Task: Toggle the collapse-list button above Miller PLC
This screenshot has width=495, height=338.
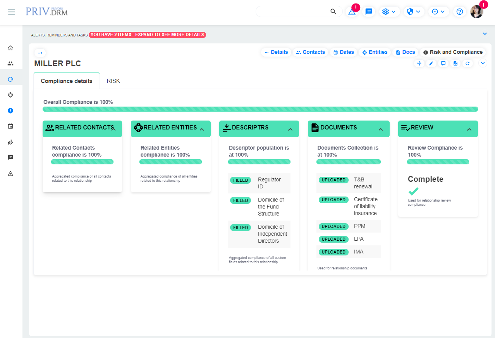Action: 40,53
